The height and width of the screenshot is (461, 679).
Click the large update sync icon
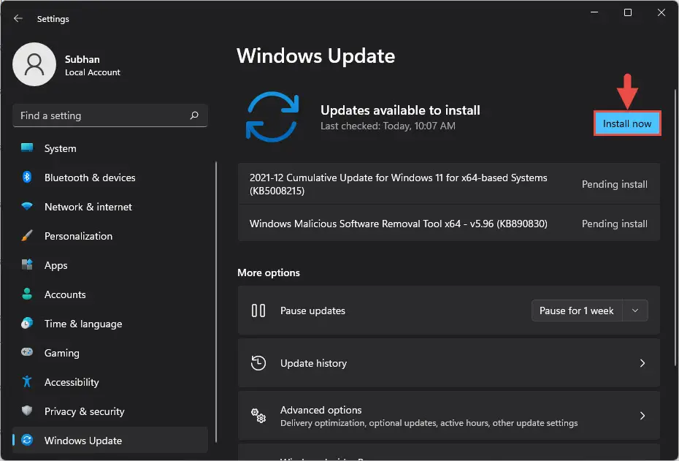tap(272, 117)
